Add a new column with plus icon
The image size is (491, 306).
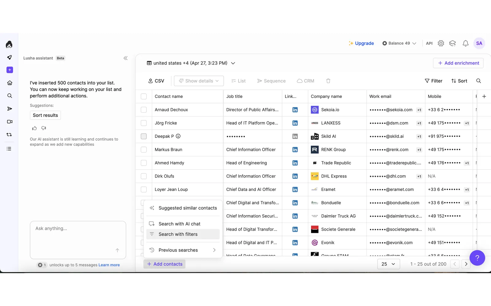coord(484,96)
